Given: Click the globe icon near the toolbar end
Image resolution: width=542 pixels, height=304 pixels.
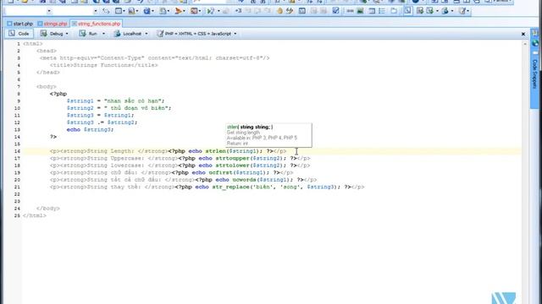Looking at the screenshot, I should coord(445,11).
